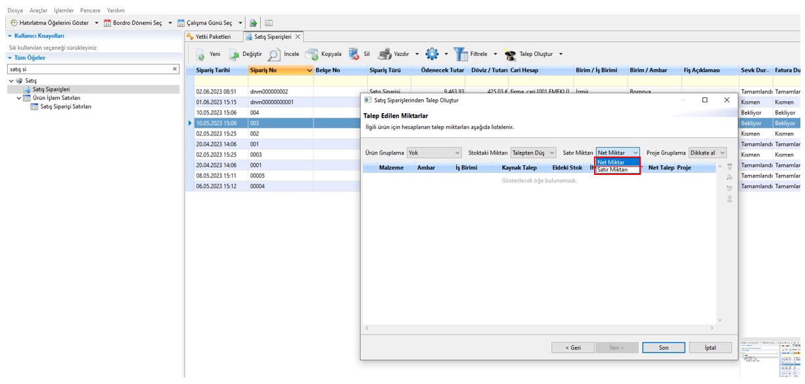Screen dimensions: 805x384
Task: Open the İşlemler menu
Action: click(x=64, y=11)
